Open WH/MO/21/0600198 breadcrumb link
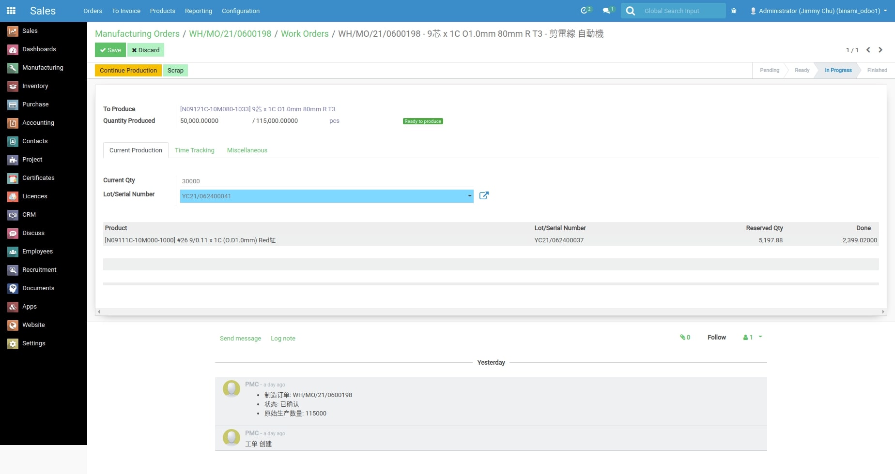 [230, 33]
